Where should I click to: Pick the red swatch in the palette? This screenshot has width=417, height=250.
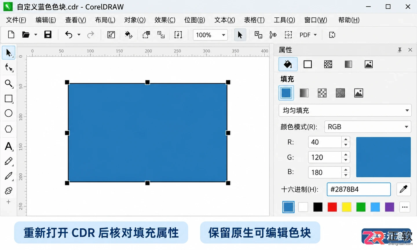pos(332,207)
